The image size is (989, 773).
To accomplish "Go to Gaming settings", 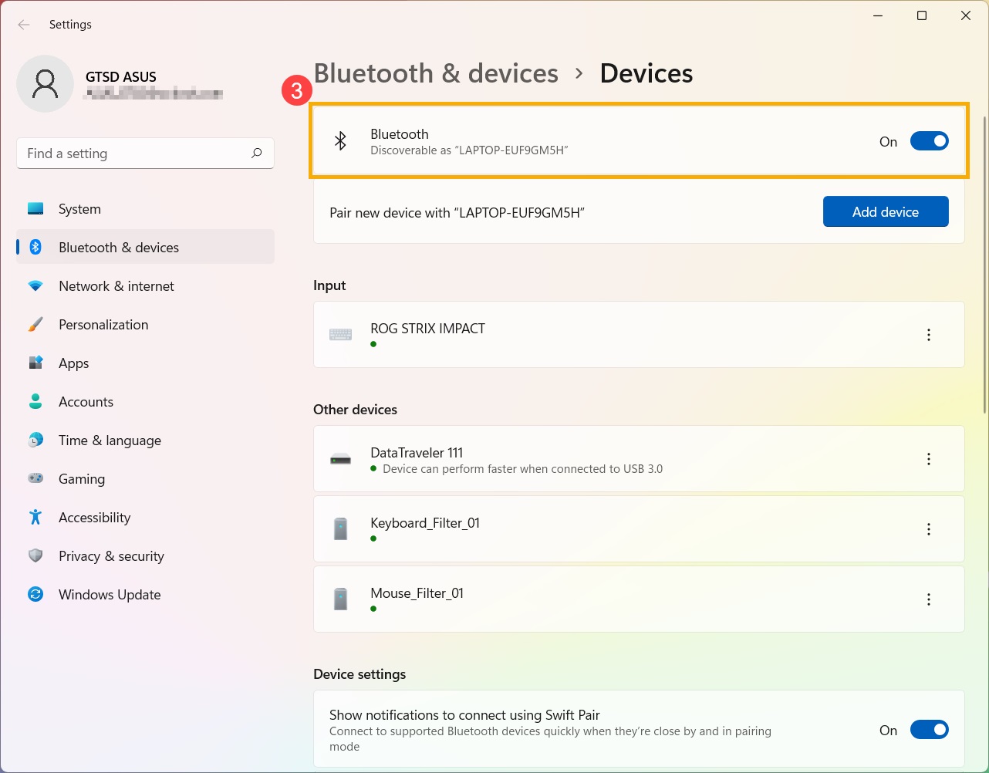I will pos(145,479).
